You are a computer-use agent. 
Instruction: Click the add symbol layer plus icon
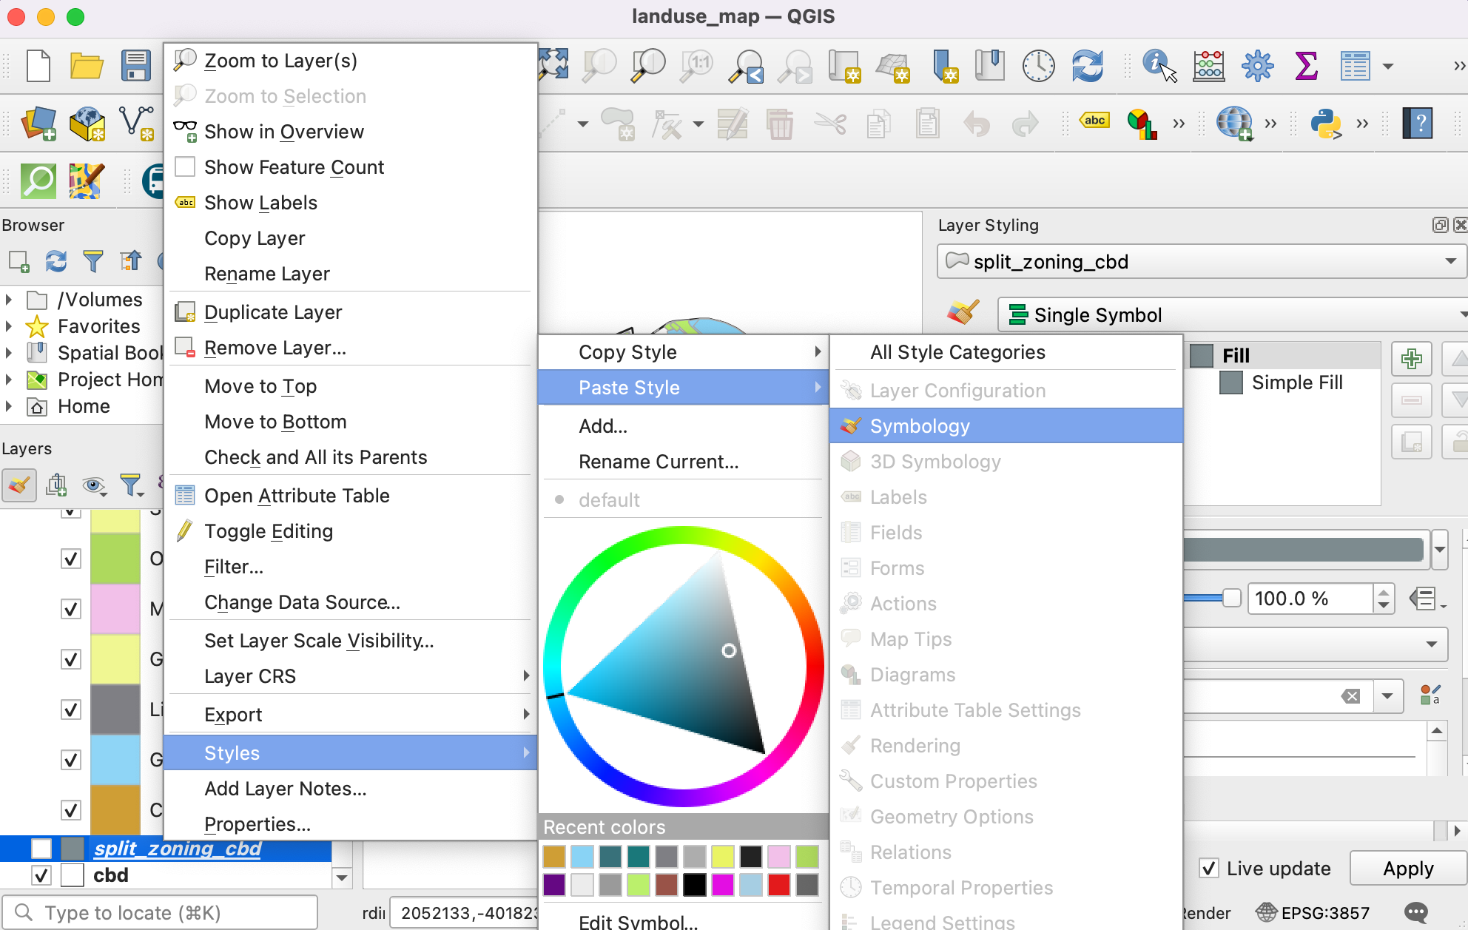(x=1411, y=360)
